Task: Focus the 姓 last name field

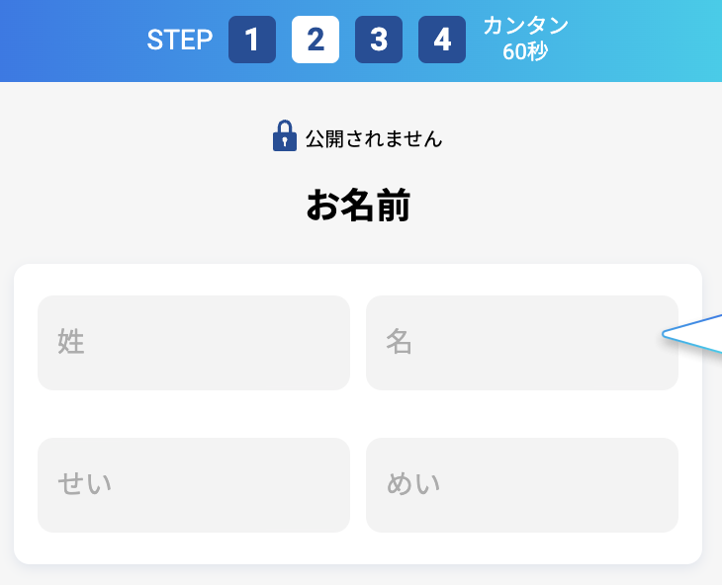Action: tap(194, 343)
